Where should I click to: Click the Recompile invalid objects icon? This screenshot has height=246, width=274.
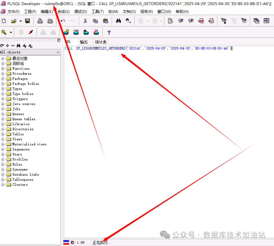click(x=96, y=32)
